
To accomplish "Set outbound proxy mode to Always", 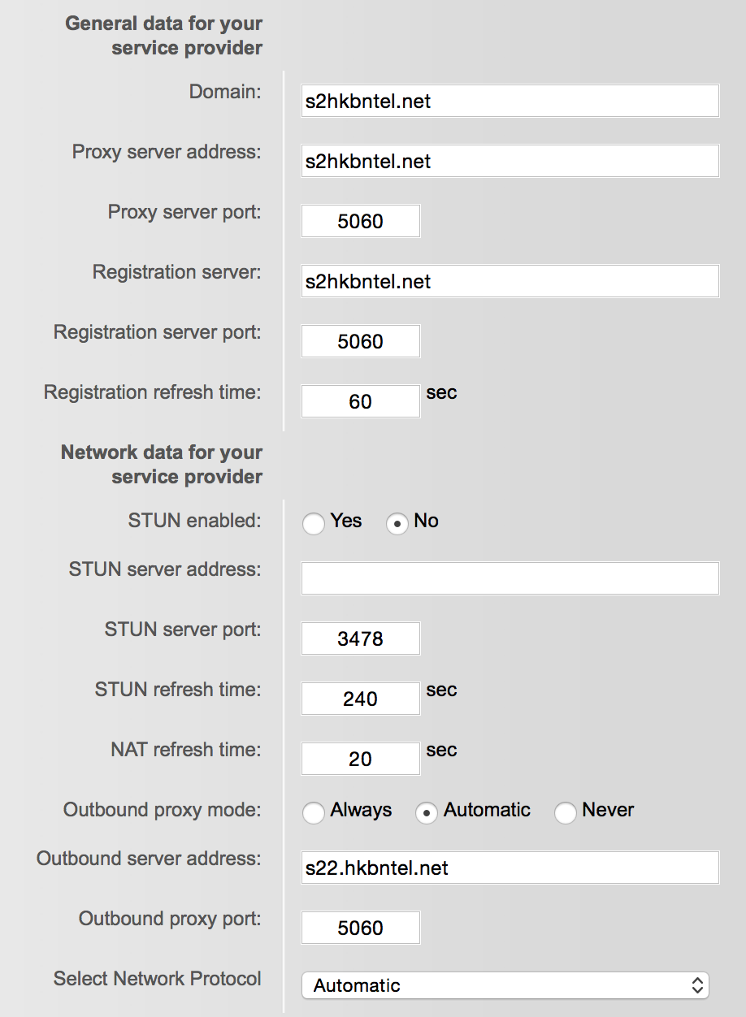I will (314, 813).
